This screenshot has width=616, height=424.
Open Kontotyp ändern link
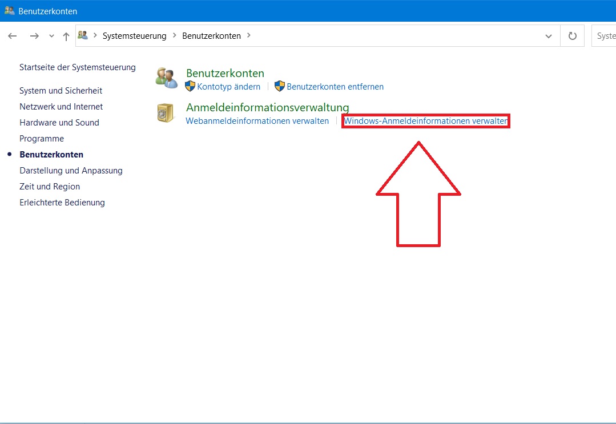tap(228, 87)
